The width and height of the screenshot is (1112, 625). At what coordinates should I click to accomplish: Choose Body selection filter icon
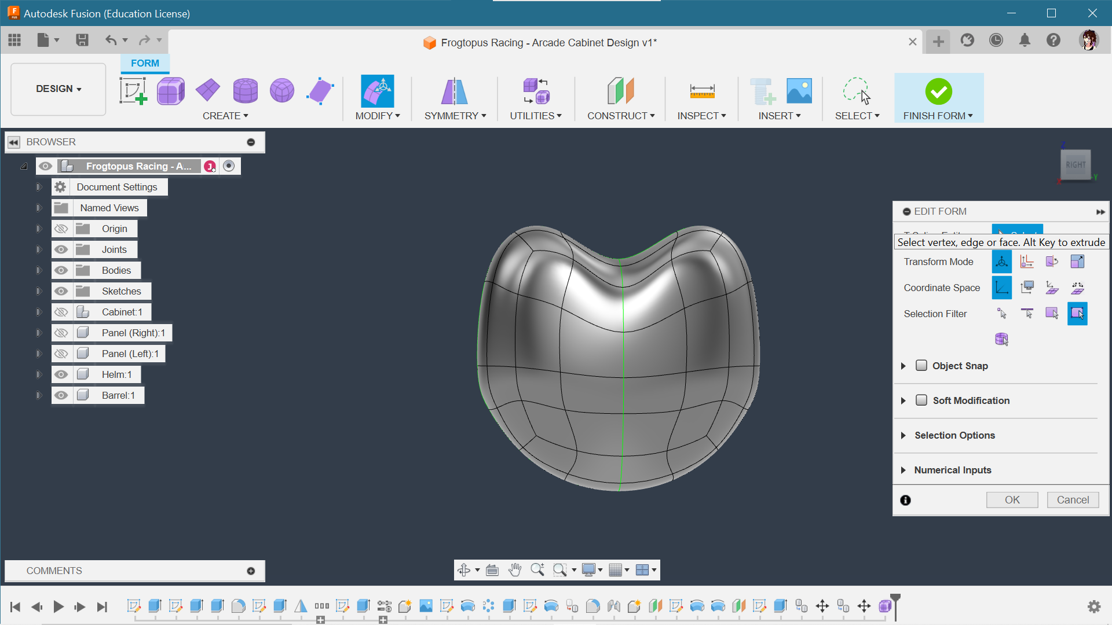(1002, 339)
